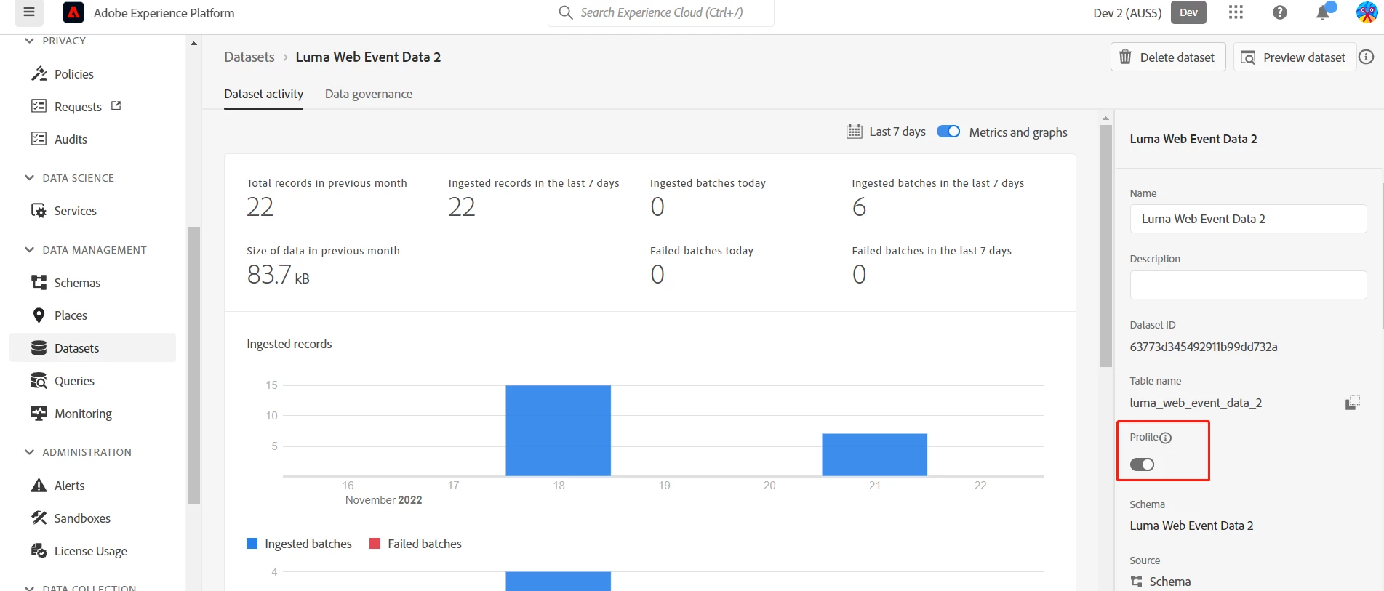The image size is (1384, 591).
Task: Click the external link icon beside Requests
Action: pos(116,106)
